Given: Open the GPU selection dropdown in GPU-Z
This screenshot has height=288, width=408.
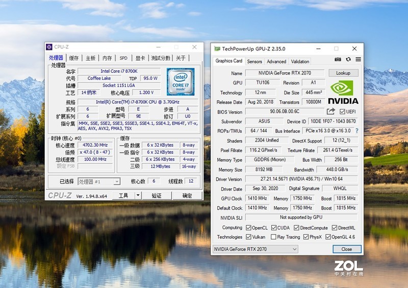Looking at the screenshot, I should pyautogui.click(x=256, y=249).
